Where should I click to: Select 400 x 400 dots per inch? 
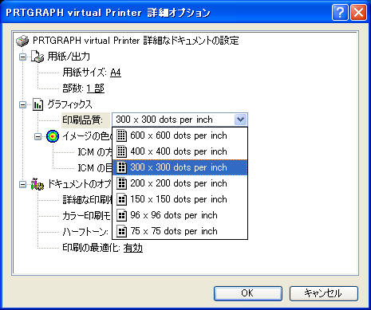coord(180,151)
